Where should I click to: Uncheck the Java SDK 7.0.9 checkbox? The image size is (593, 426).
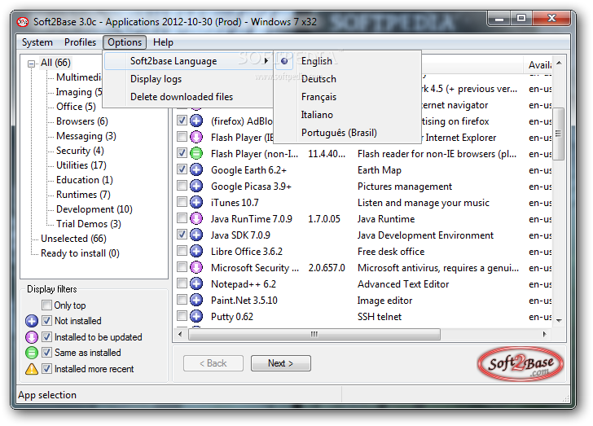tap(182, 235)
